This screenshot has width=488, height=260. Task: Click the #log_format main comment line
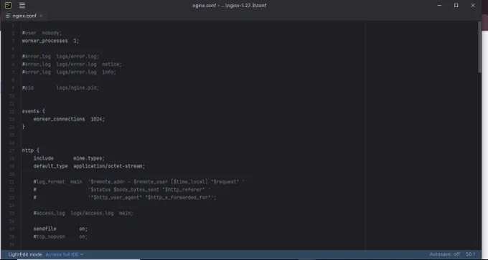click(139, 182)
